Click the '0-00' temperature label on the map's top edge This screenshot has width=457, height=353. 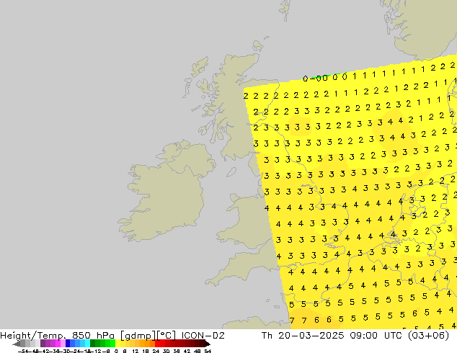pos(315,78)
